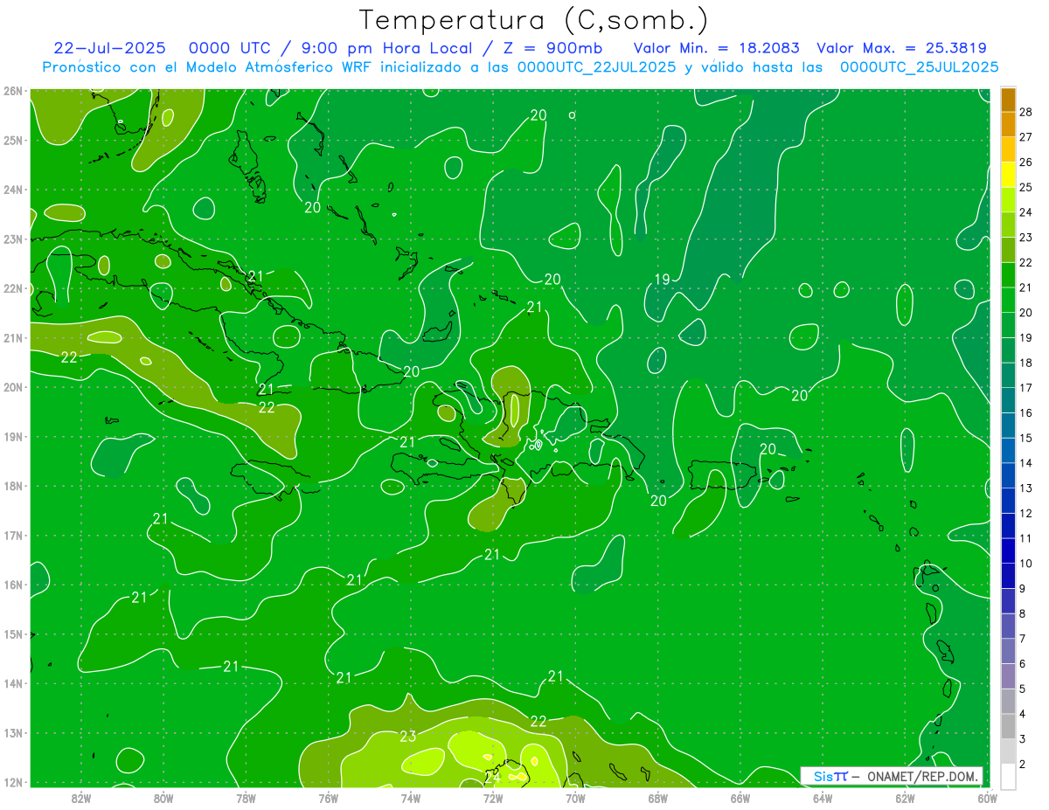The height and width of the screenshot is (810, 1049).
Task: Click the "Valor Min. = 18.2083" text
Action: pos(716,48)
